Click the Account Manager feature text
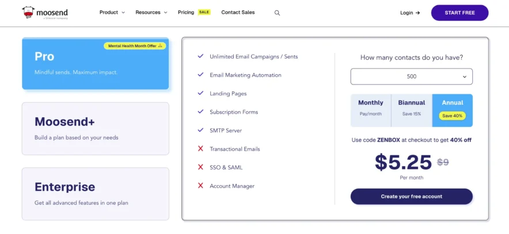The width and height of the screenshot is (509, 234). pyautogui.click(x=232, y=186)
